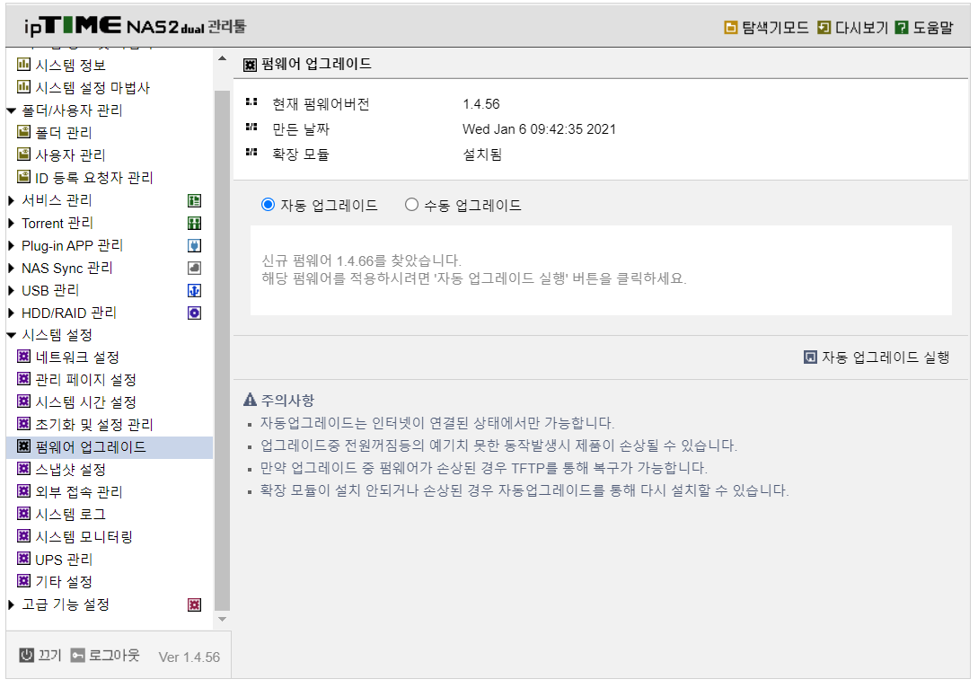The height and width of the screenshot is (688, 978).
Task: Click Ver 1.4.56 footer text
Action: coord(189,657)
